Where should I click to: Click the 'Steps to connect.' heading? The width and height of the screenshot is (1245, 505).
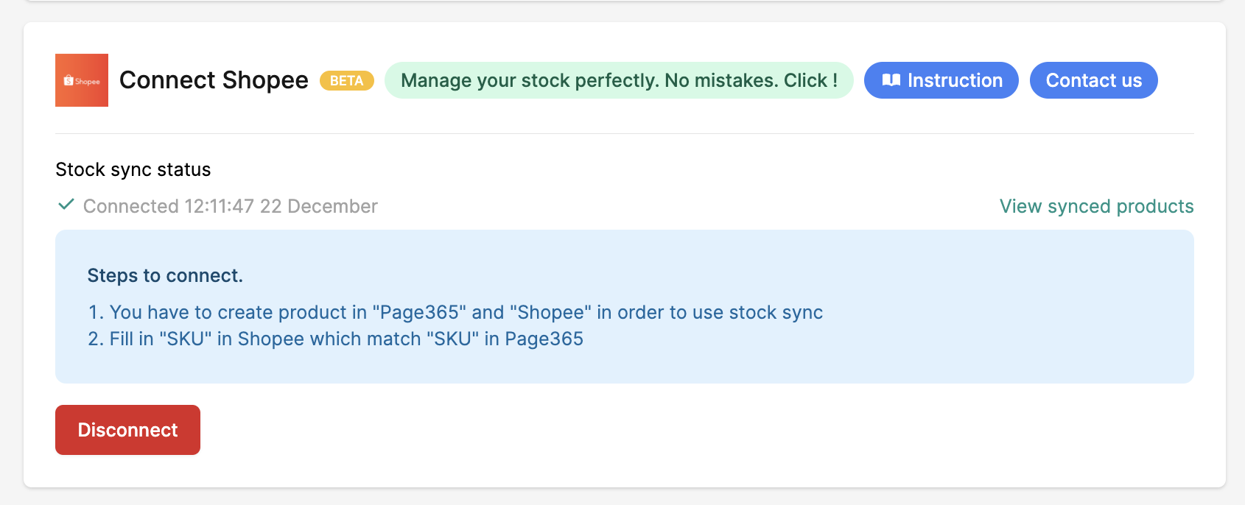coord(165,275)
